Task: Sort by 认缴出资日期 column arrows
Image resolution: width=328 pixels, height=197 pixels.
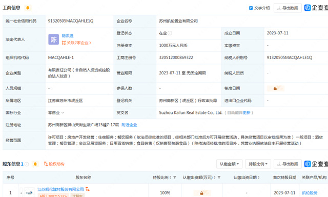Action: (x=259, y=178)
